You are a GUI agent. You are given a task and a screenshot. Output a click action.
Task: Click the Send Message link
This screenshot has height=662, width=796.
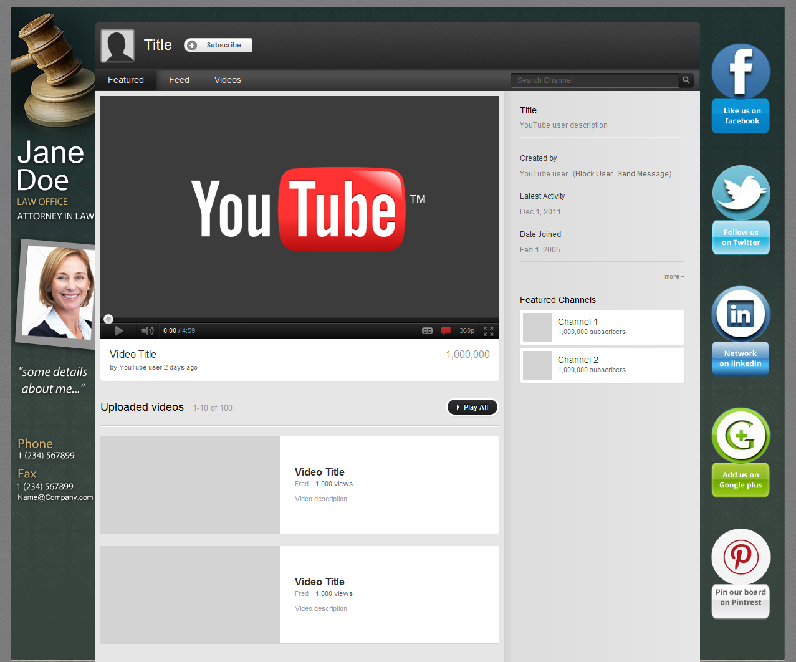click(643, 174)
